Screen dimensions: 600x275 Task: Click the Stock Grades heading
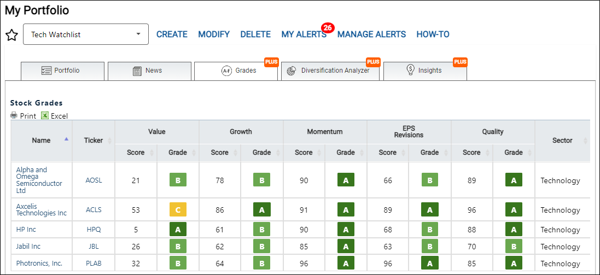[36, 103]
